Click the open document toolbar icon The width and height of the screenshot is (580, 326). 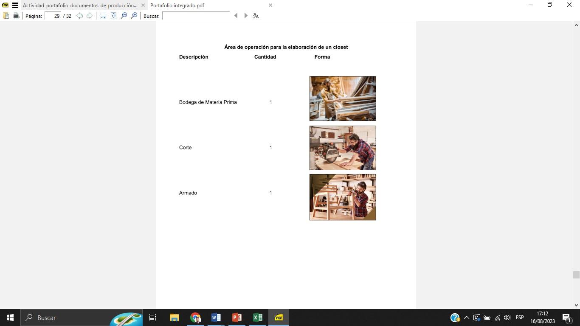pos(6,16)
